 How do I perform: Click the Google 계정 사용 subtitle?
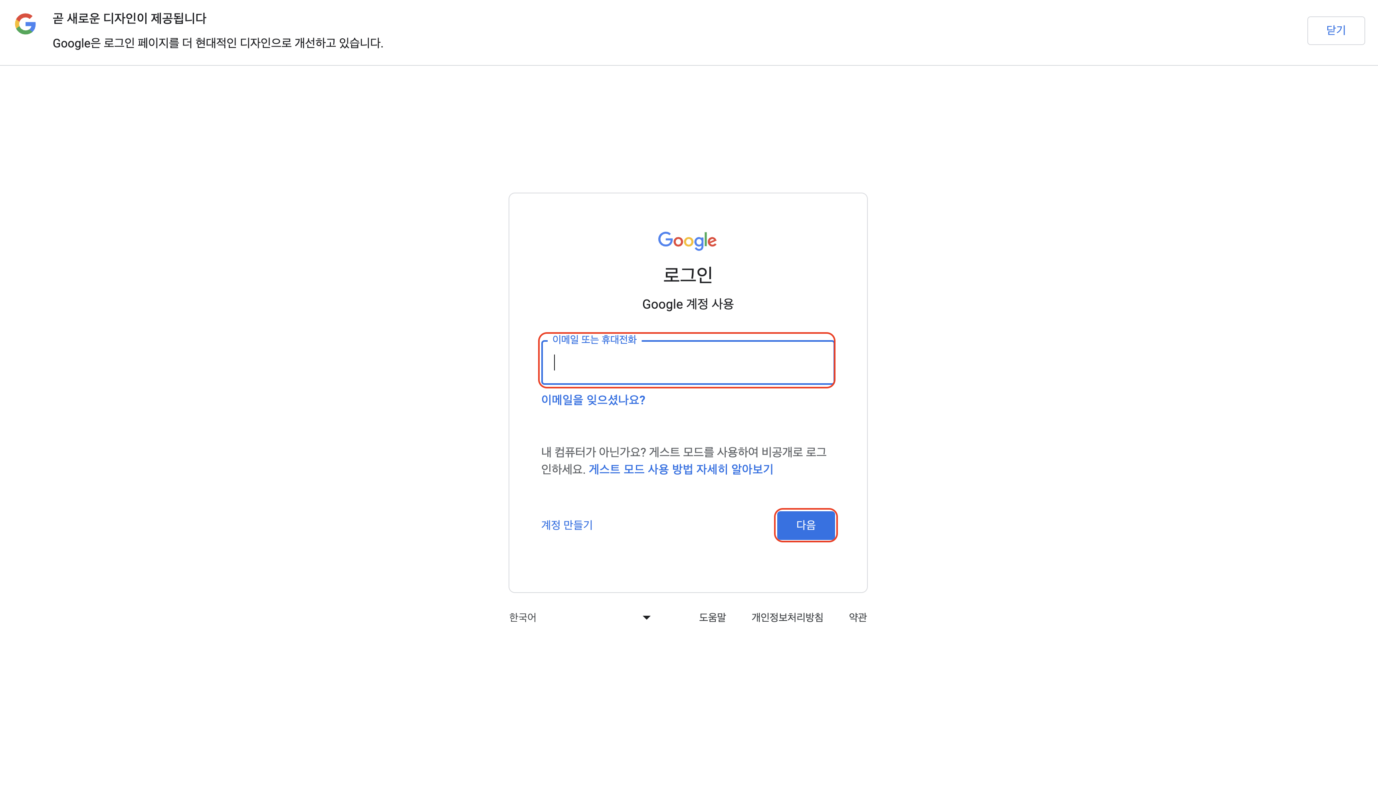[x=688, y=304]
